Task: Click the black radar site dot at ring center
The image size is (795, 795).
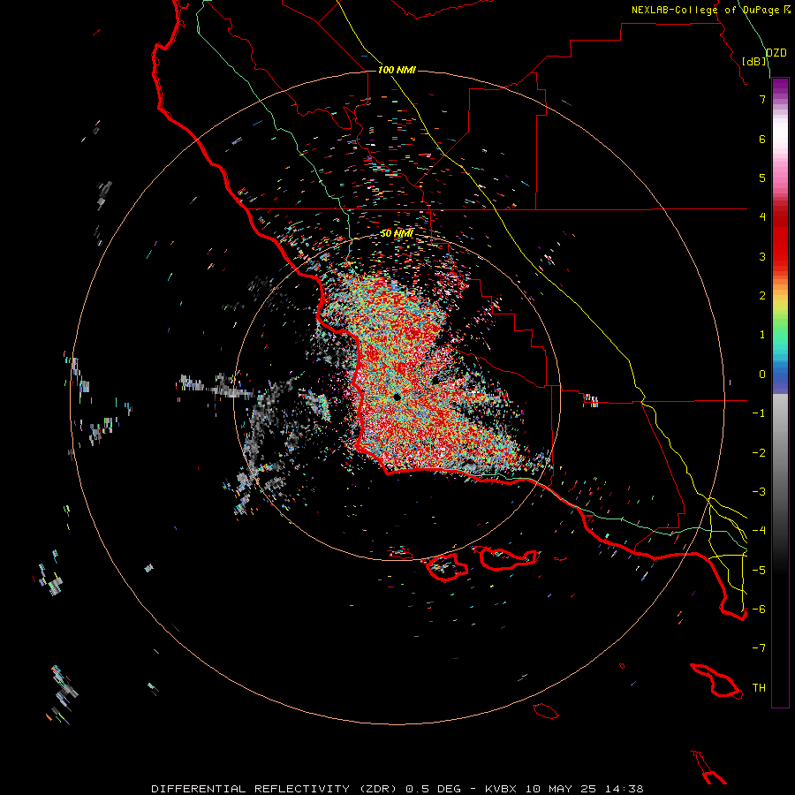Action: tap(397, 397)
